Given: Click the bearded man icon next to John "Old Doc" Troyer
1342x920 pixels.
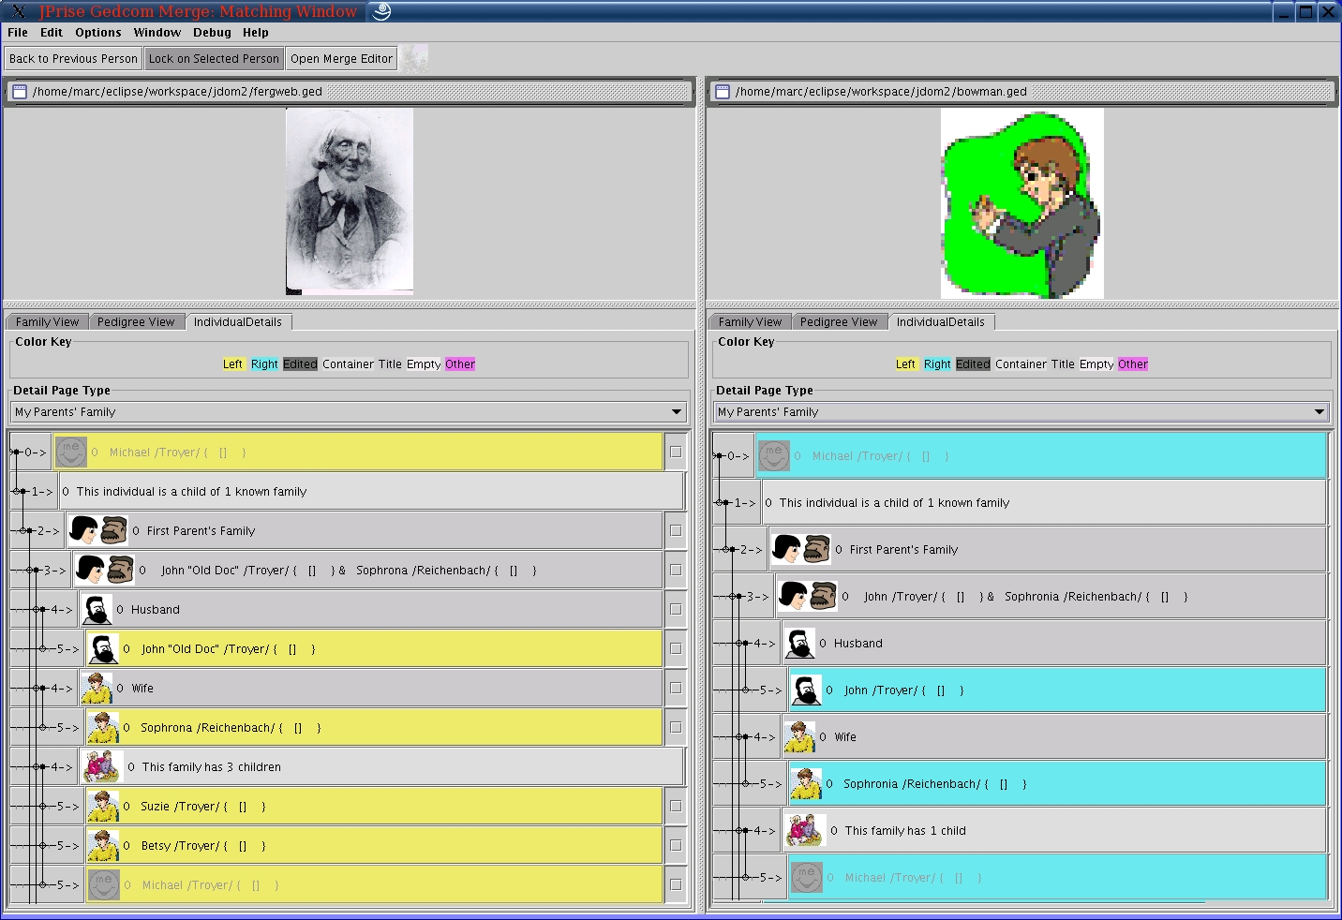Looking at the screenshot, I should tap(103, 648).
